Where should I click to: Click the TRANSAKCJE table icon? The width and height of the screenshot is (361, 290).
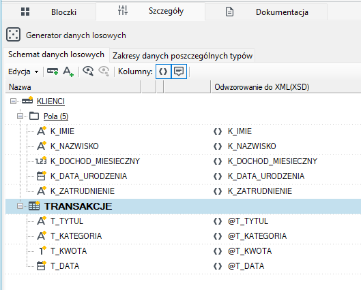click(x=34, y=206)
